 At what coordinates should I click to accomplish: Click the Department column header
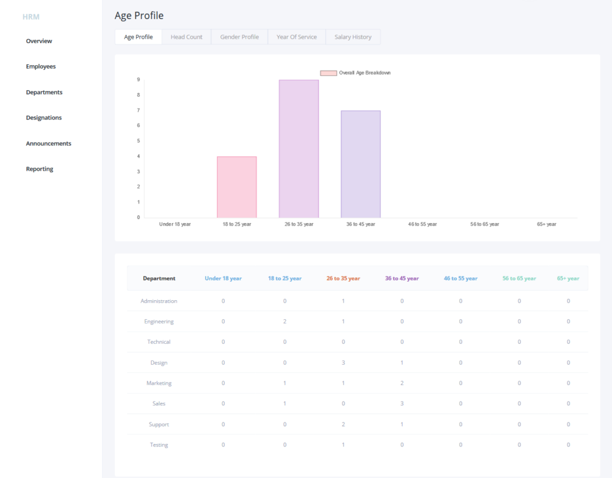[x=159, y=279]
